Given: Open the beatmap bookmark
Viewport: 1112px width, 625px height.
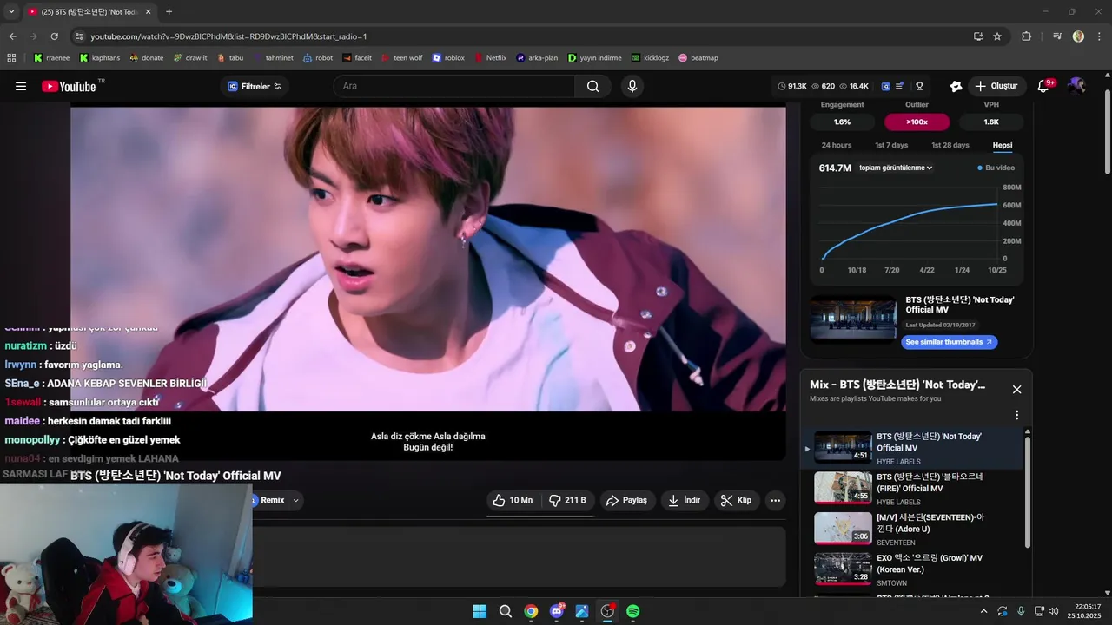Looking at the screenshot, I should (698, 58).
